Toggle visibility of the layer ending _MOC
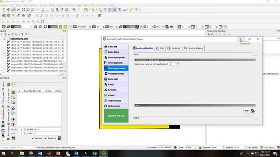This screenshot has width=280, height=157. coord(5,64)
